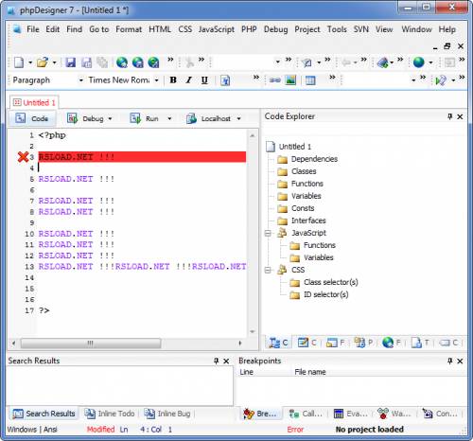Click the insert table icon
Screen dimensions: 473x441
click(x=310, y=80)
